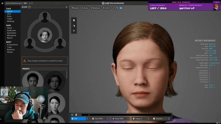Open the LOD 0 dropdown
Image resolution: width=221 pixels, height=124 pixels.
[x=107, y=8]
